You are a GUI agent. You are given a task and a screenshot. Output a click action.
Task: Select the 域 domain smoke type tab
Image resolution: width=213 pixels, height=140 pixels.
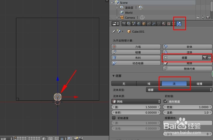[x=149, y=83]
